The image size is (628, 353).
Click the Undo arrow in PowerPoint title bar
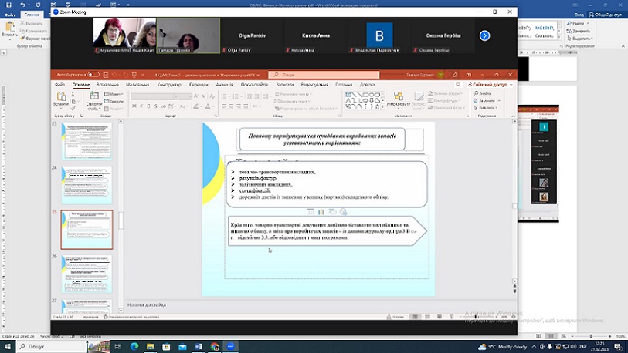point(114,75)
